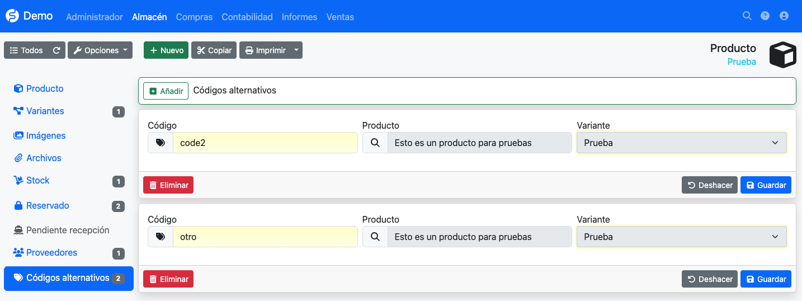Open the Variante dropdown for code2
Screen dimensions: 802x301
[681, 143]
